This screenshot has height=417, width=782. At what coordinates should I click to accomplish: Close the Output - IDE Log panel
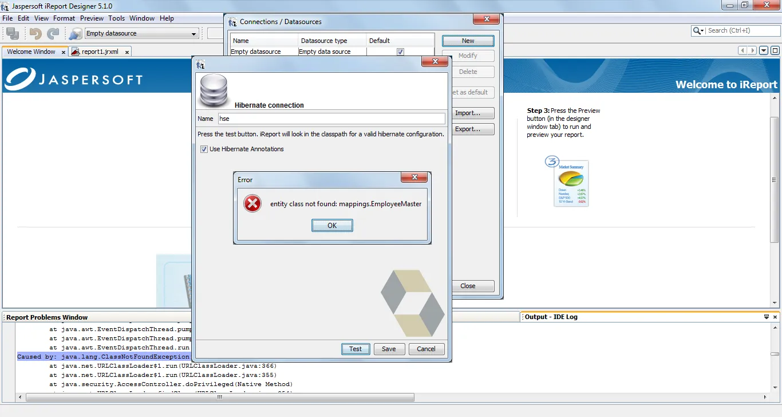click(x=776, y=317)
